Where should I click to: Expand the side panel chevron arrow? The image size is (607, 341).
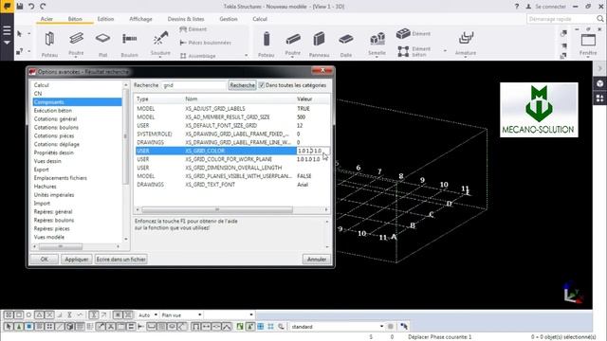(600, 68)
